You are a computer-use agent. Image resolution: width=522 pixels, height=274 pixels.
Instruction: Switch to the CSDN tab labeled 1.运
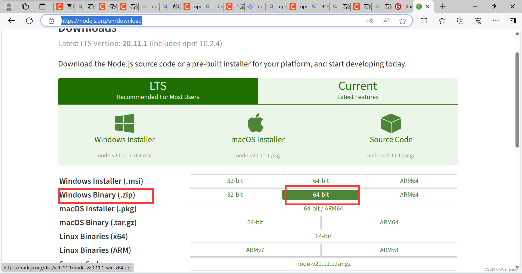[235, 7]
